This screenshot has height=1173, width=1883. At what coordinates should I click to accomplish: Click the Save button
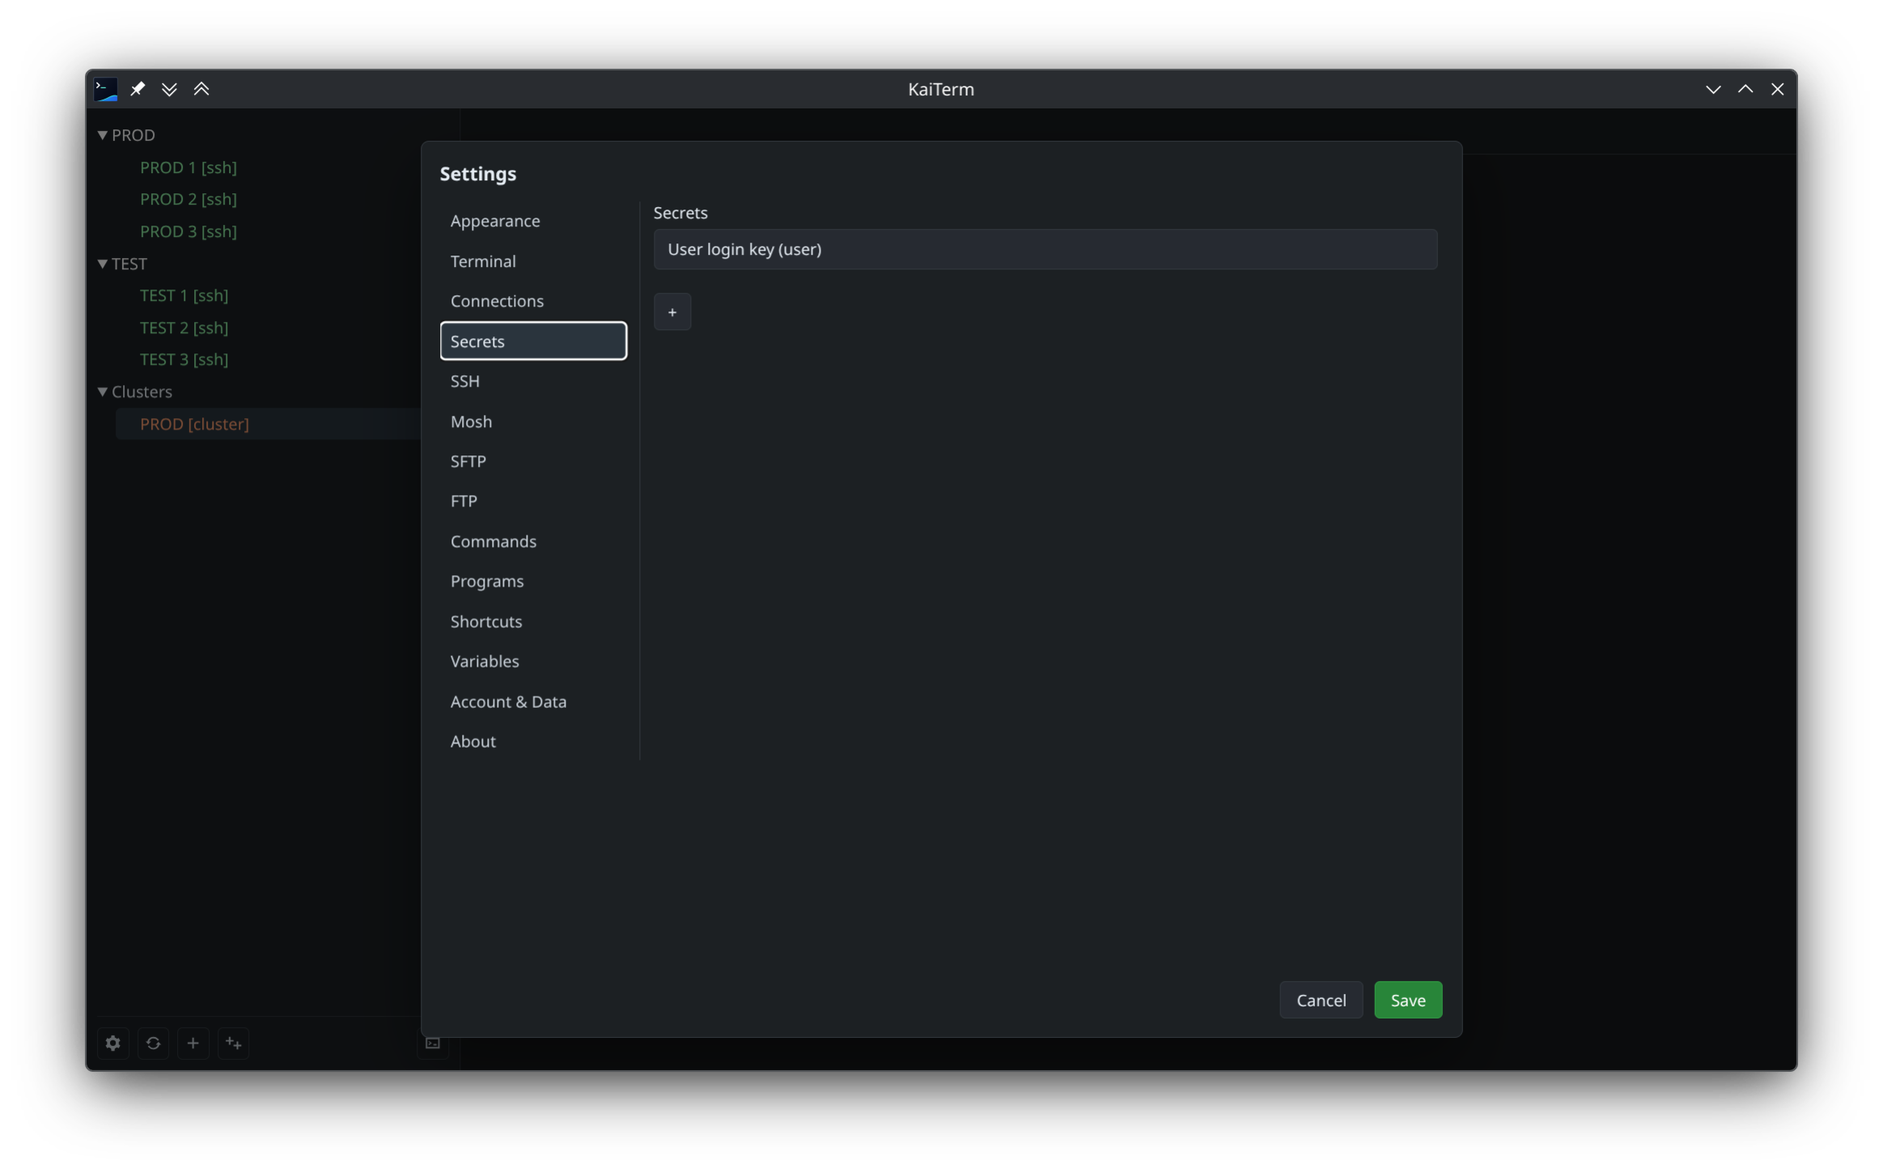point(1407,1000)
